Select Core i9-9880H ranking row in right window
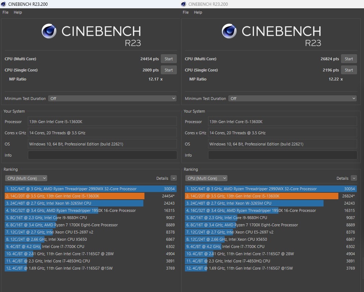This screenshot has height=292, width=364. [x=271, y=218]
